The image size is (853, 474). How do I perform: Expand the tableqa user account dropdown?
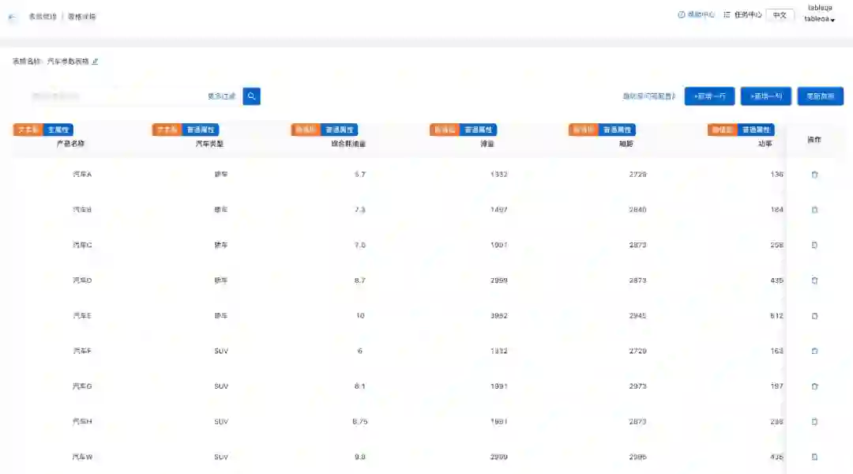tap(820, 19)
